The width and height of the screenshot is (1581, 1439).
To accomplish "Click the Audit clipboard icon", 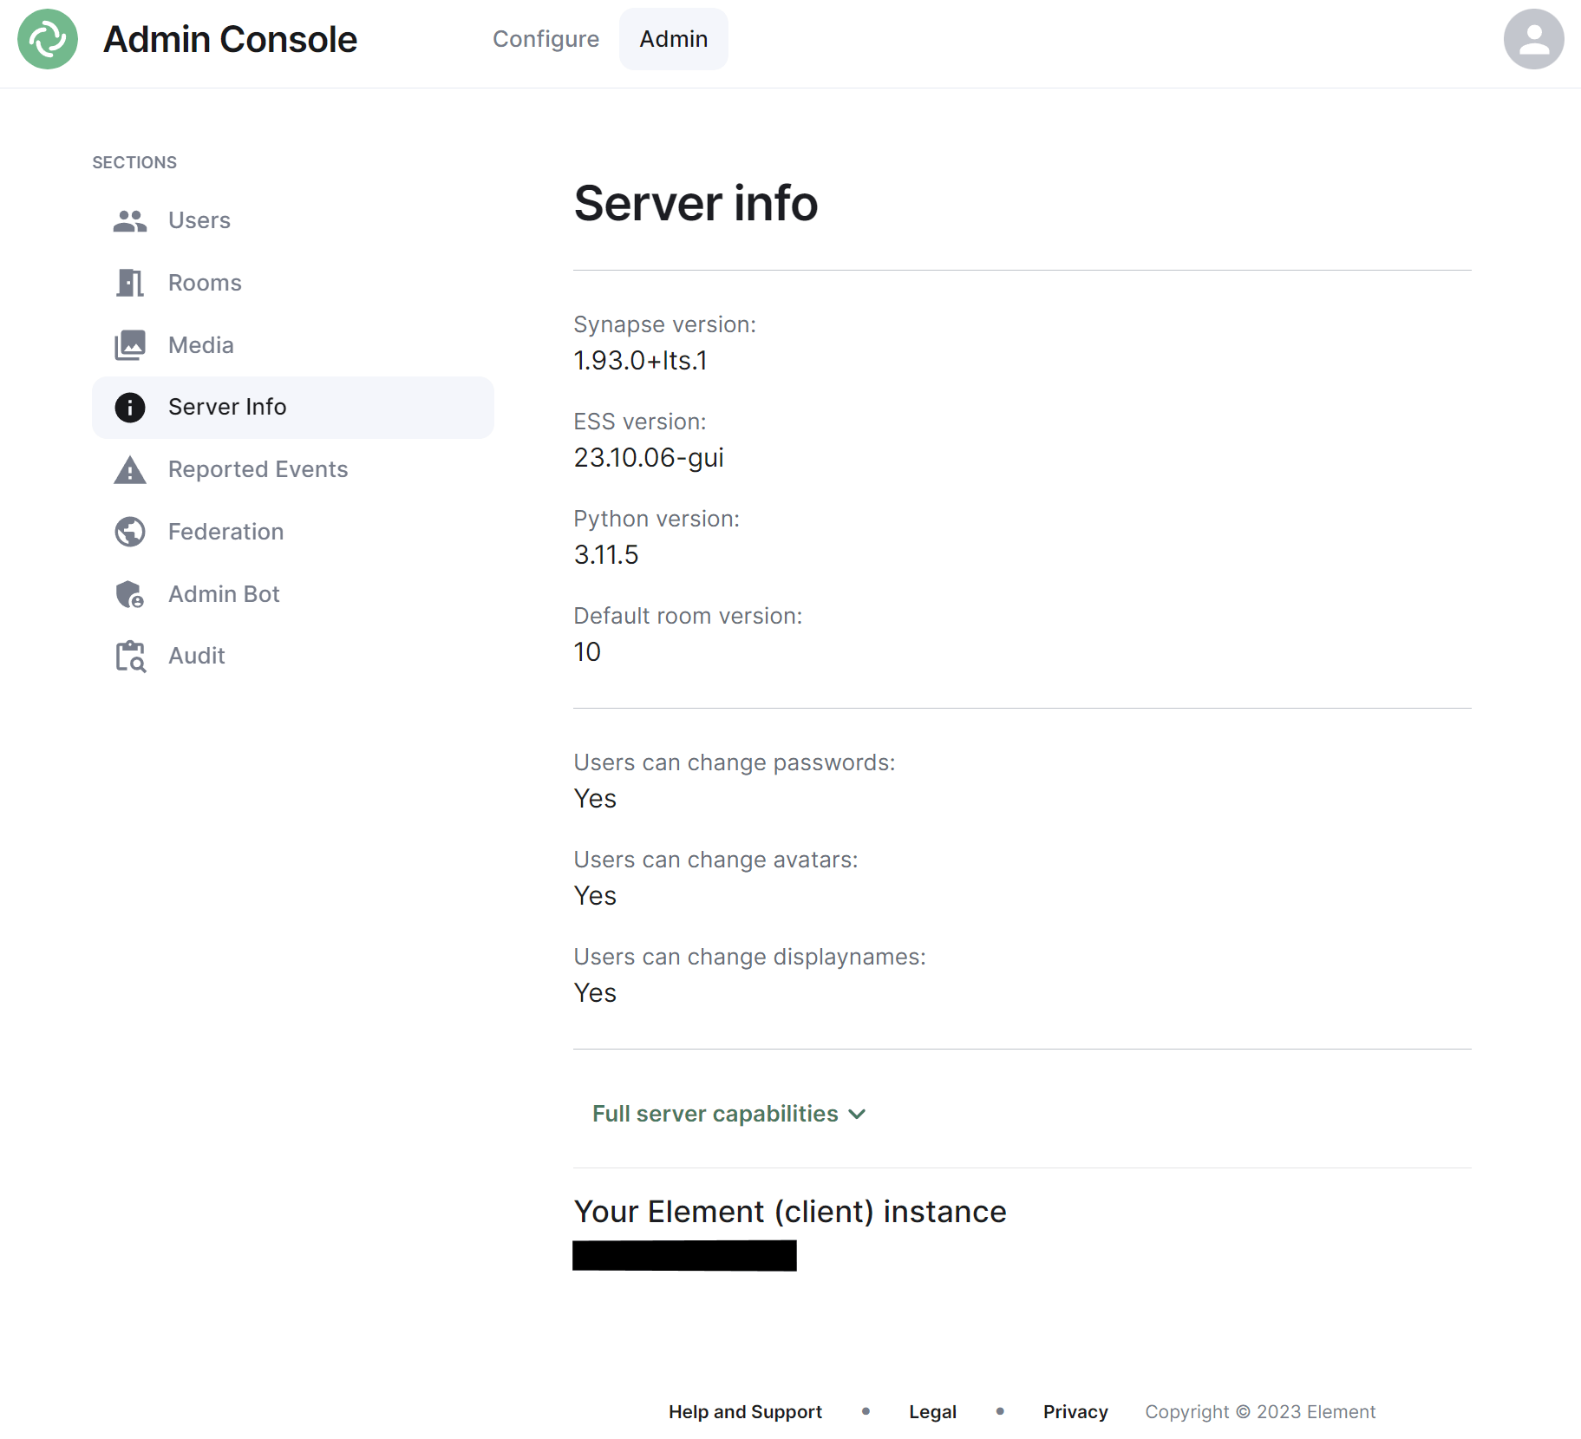I will pos(130,657).
